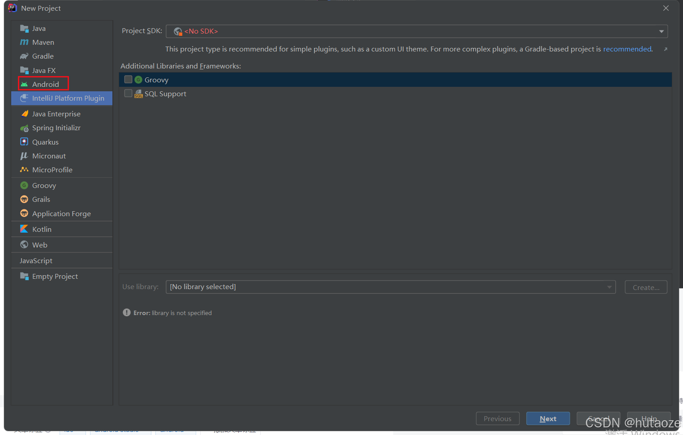Image resolution: width=683 pixels, height=435 pixels.
Task: Select Java project type
Action: tap(62, 28)
